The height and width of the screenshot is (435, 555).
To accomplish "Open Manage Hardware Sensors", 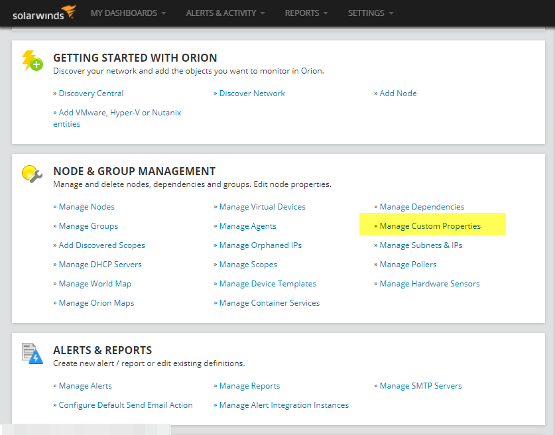I will [430, 284].
